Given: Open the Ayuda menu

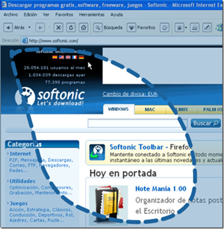Looking at the screenshot, I should 117,15.
